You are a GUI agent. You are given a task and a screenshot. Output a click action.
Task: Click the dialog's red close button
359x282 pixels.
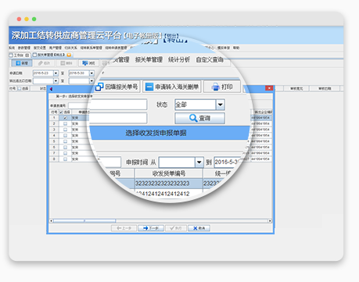[x=269, y=88]
